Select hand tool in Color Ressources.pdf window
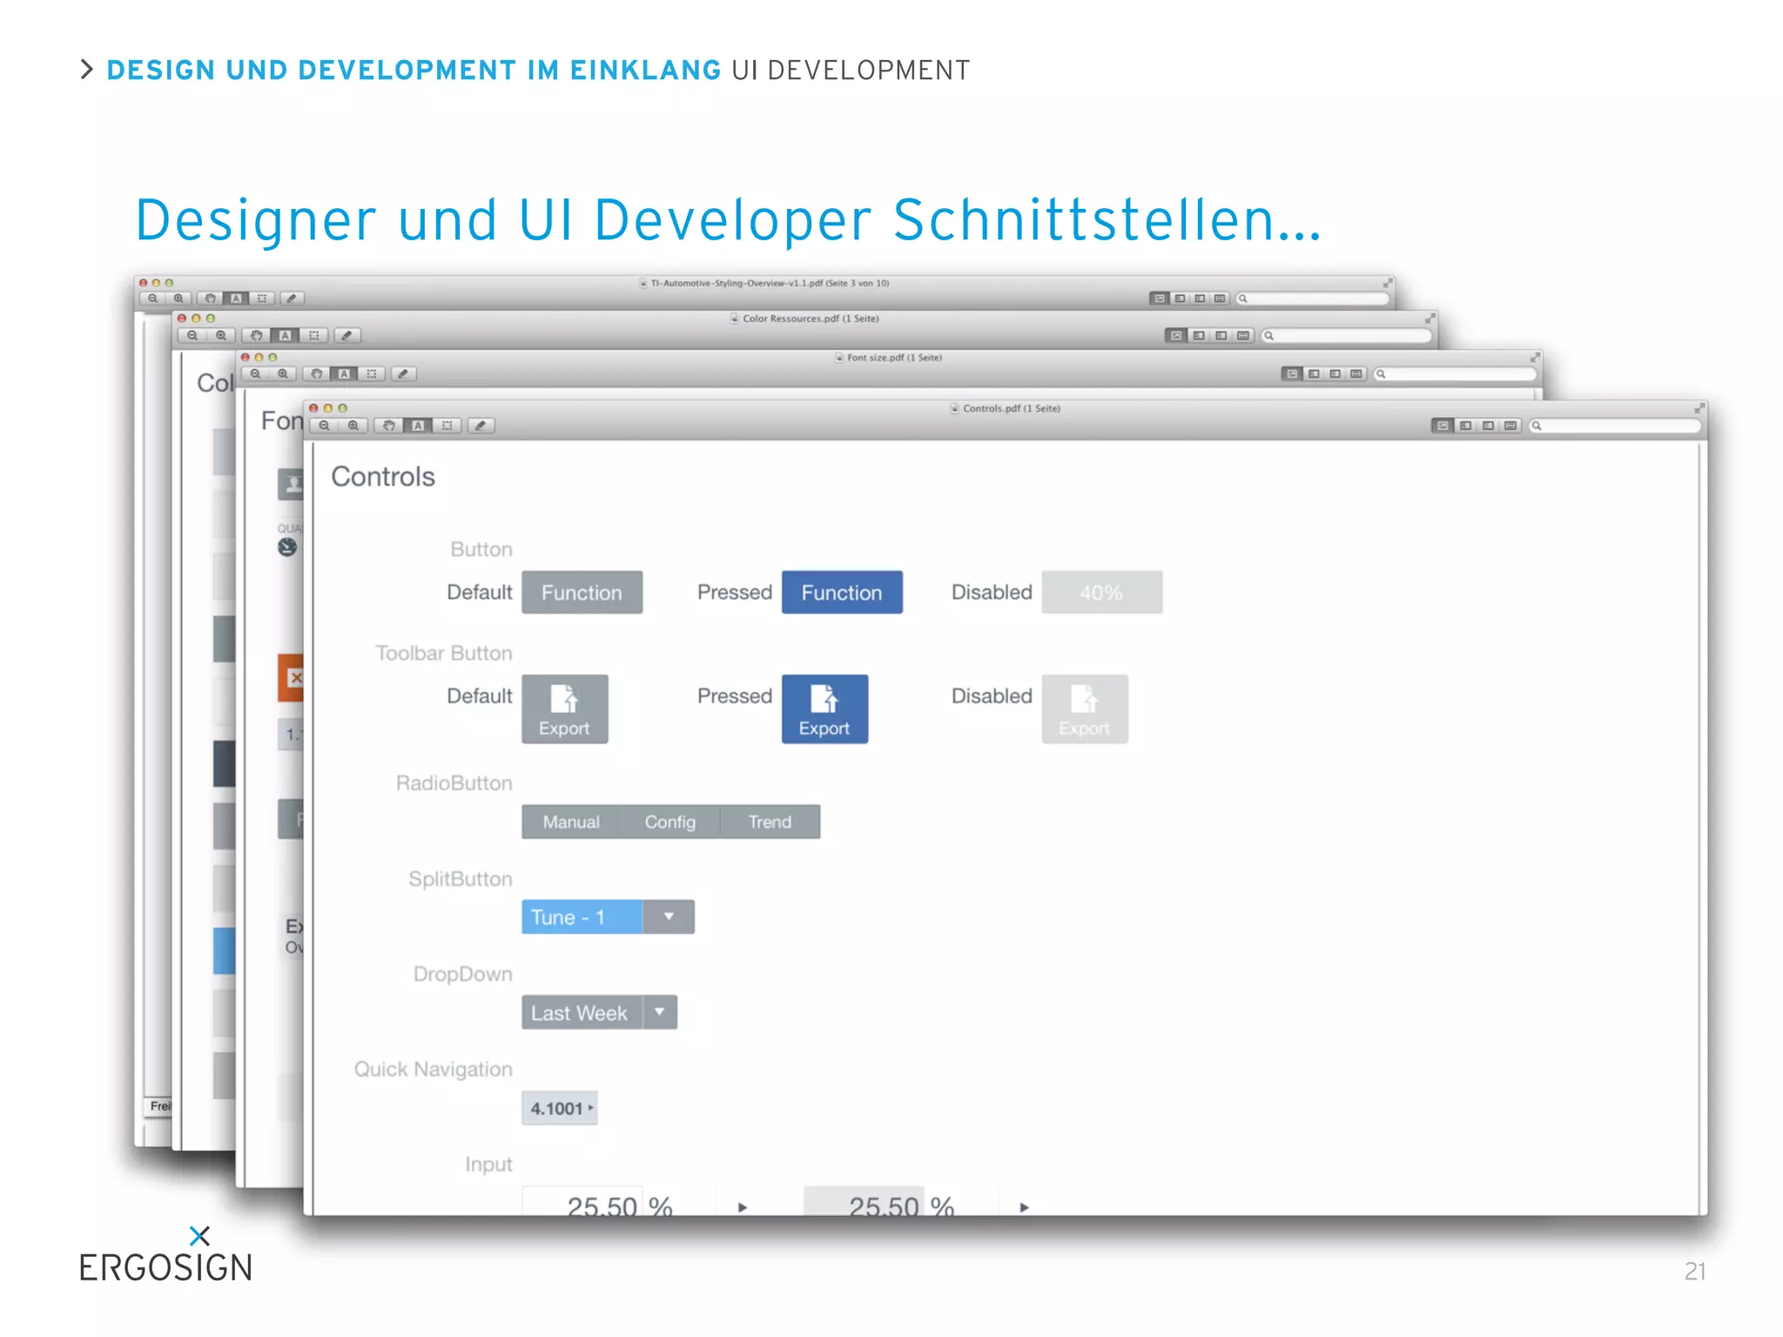The width and height of the screenshot is (1783, 1337). click(x=256, y=336)
